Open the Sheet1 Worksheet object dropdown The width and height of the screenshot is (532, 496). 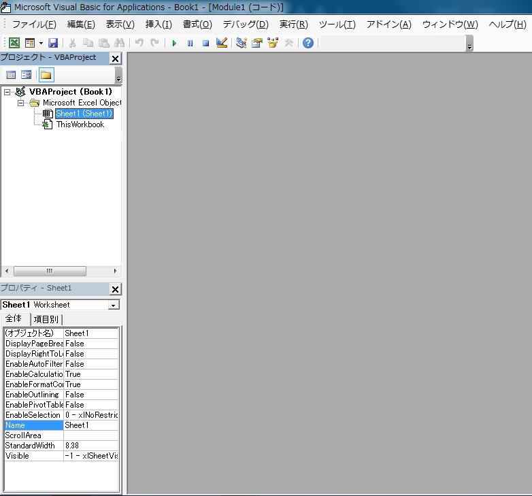pyautogui.click(x=114, y=305)
